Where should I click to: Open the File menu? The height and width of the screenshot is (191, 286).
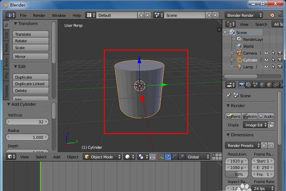pyautogui.click(x=23, y=15)
